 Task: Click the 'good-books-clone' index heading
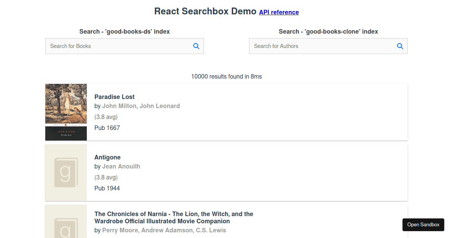coord(328,31)
